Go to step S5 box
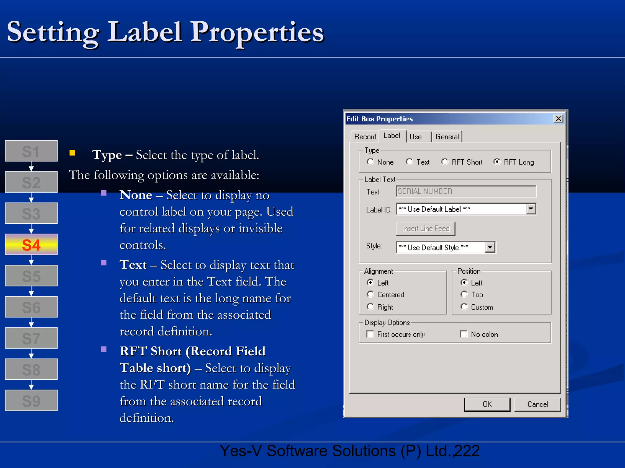Viewport: 625px width, 468px height. pyautogui.click(x=31, y=276)
